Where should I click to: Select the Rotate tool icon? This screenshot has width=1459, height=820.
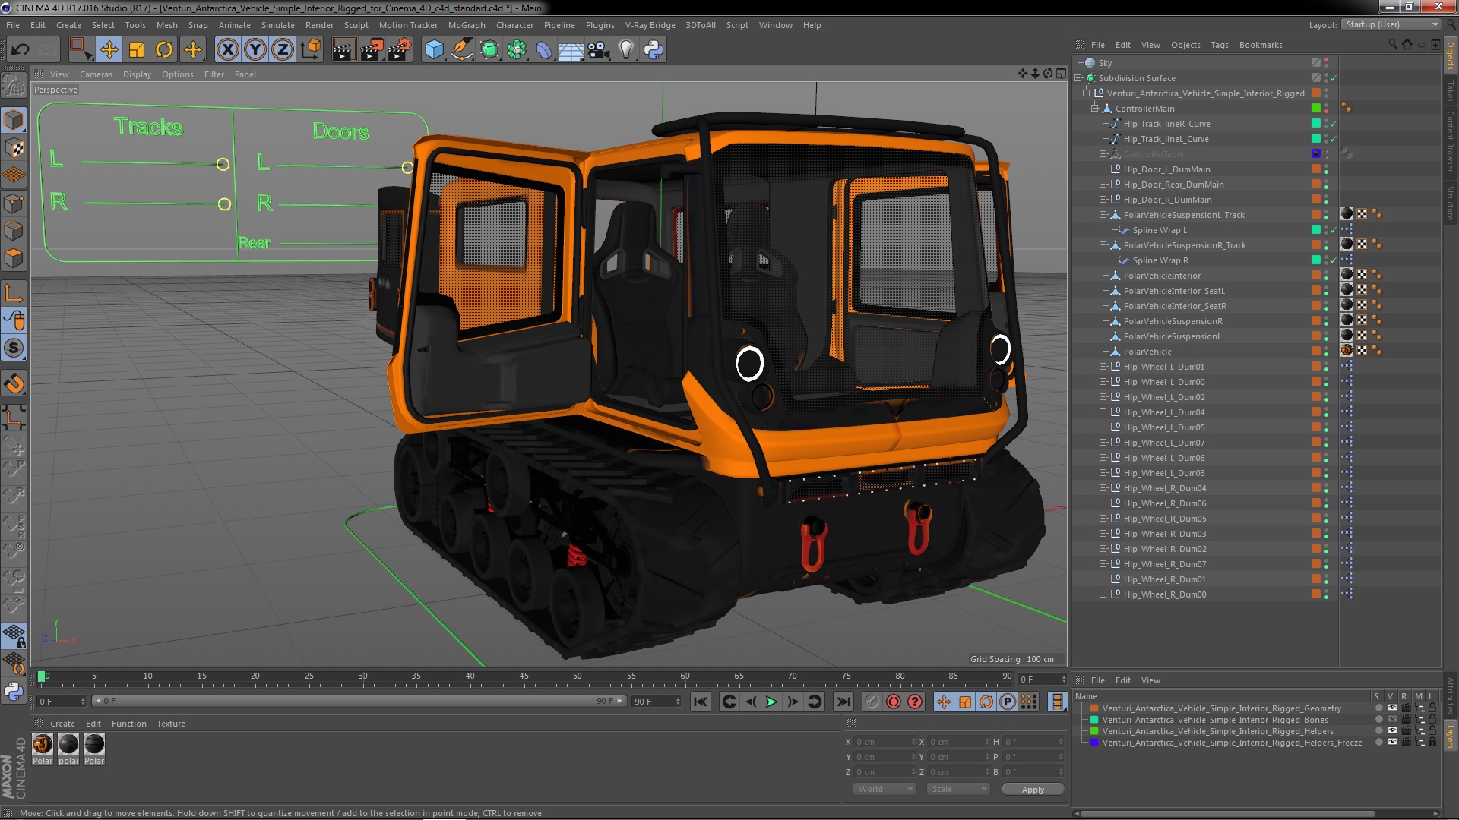[x=164, y=50]
